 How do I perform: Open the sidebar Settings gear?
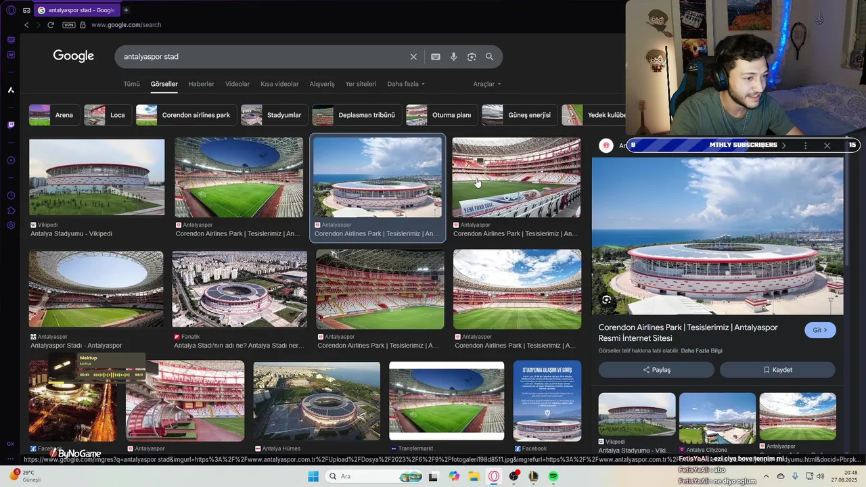click(x=11, y=225)
